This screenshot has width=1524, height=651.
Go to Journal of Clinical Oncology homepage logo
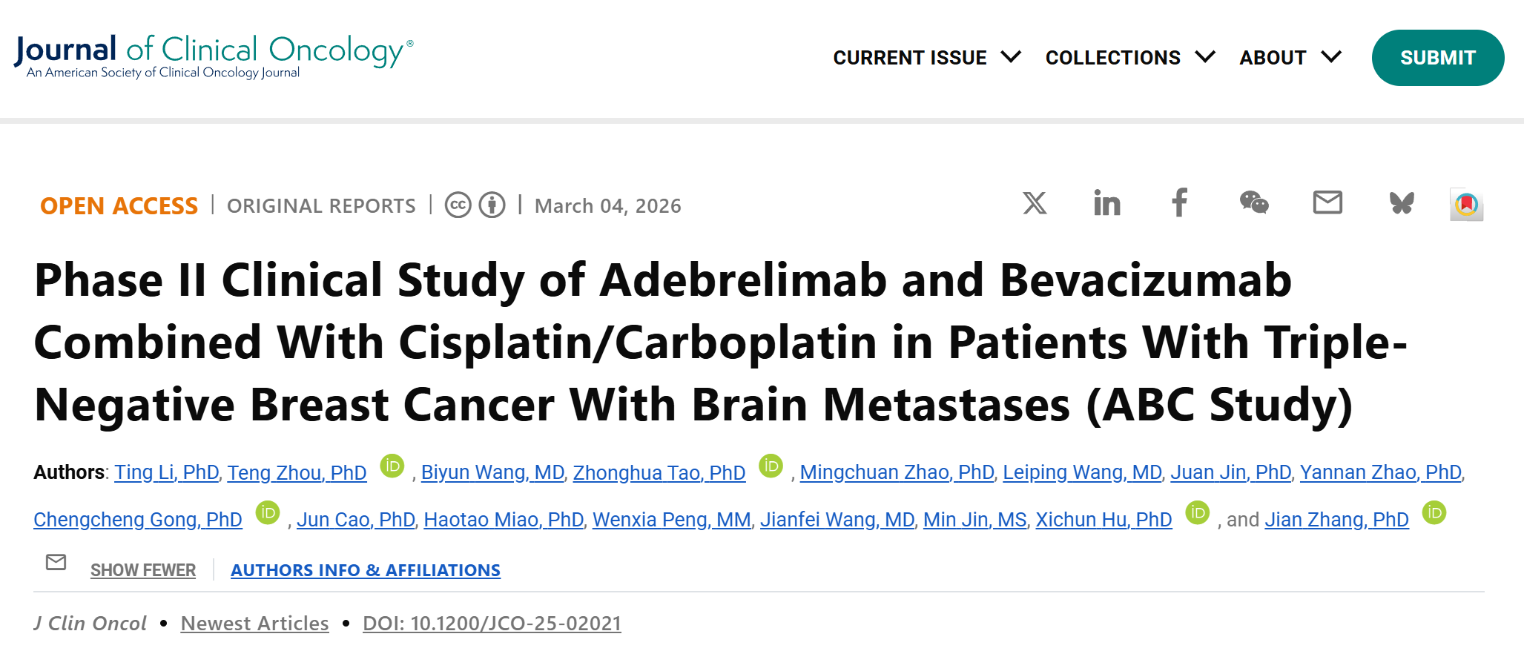pos(214,56)
